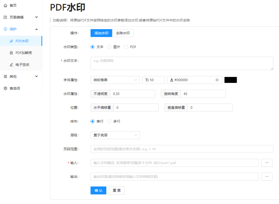Click the 重置 button
This screenshot has height=204, width=279.
tap(117, 191)
